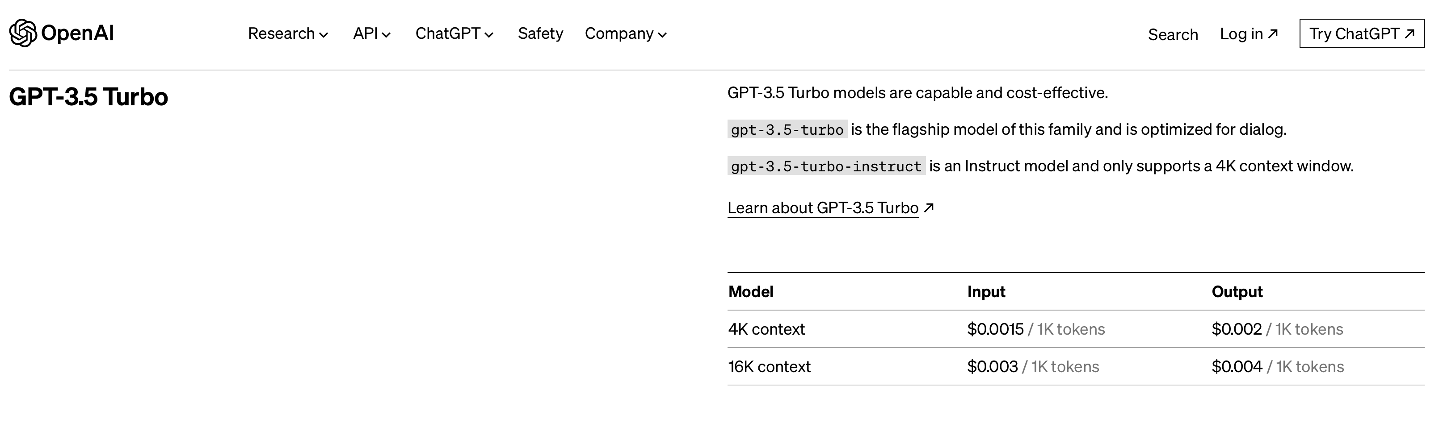
Task: Click the chevron icon beside ChatGPT menu
Action: click(489, 35)
